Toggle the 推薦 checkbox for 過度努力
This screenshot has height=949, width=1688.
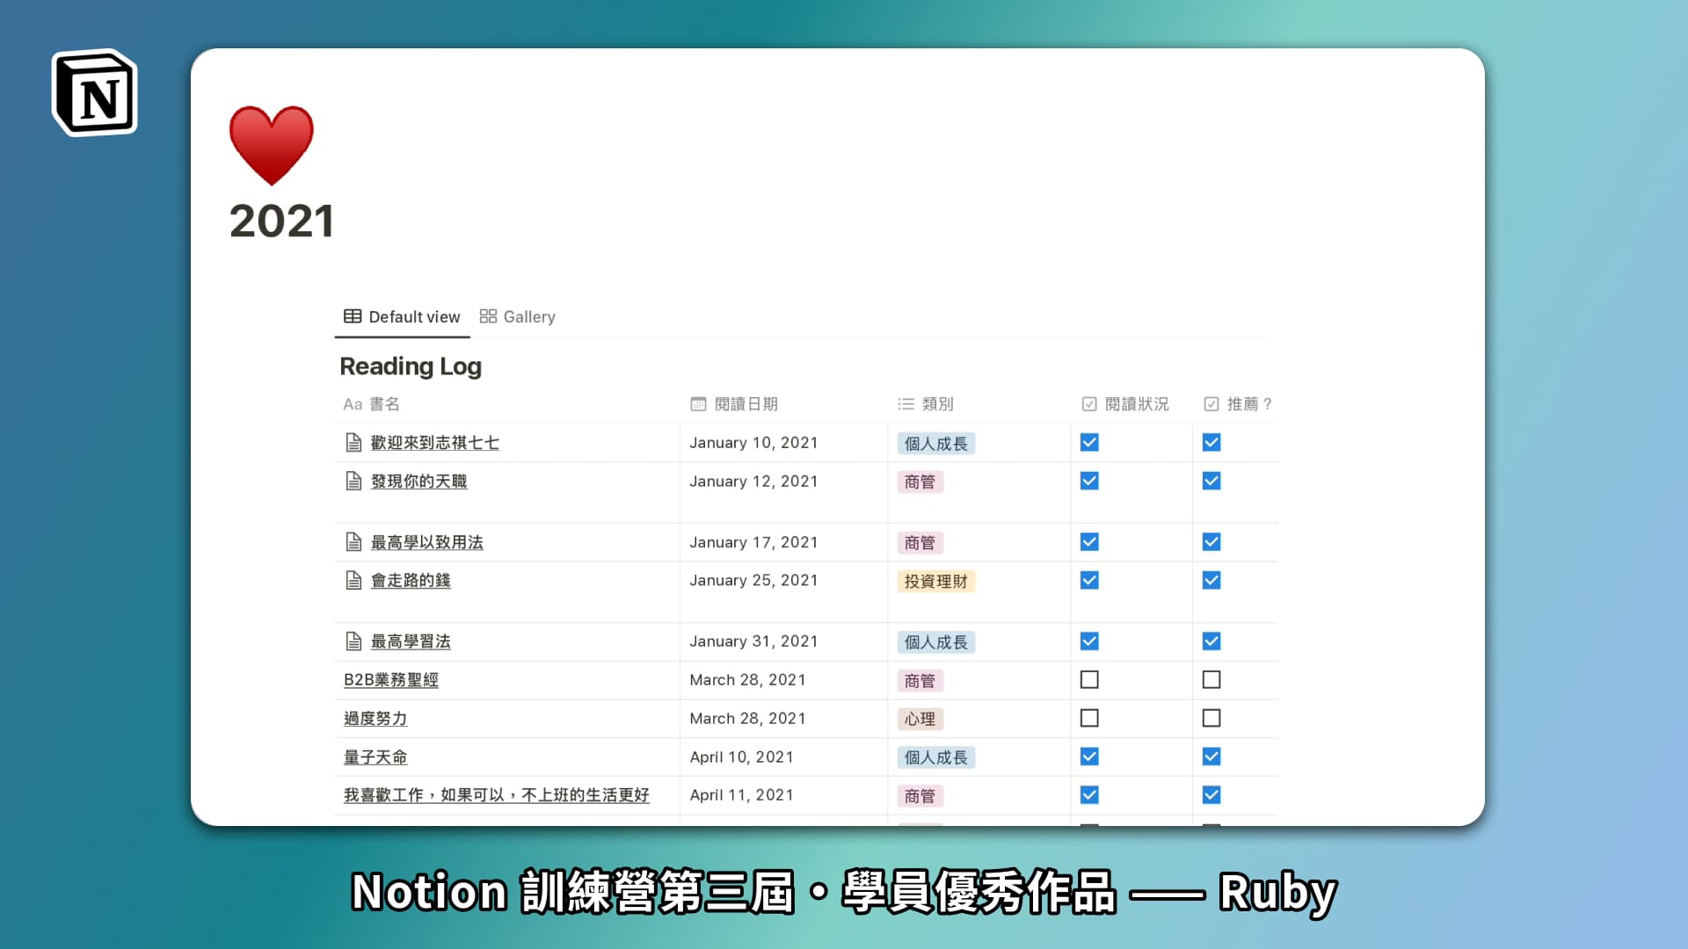[1211, 718]
